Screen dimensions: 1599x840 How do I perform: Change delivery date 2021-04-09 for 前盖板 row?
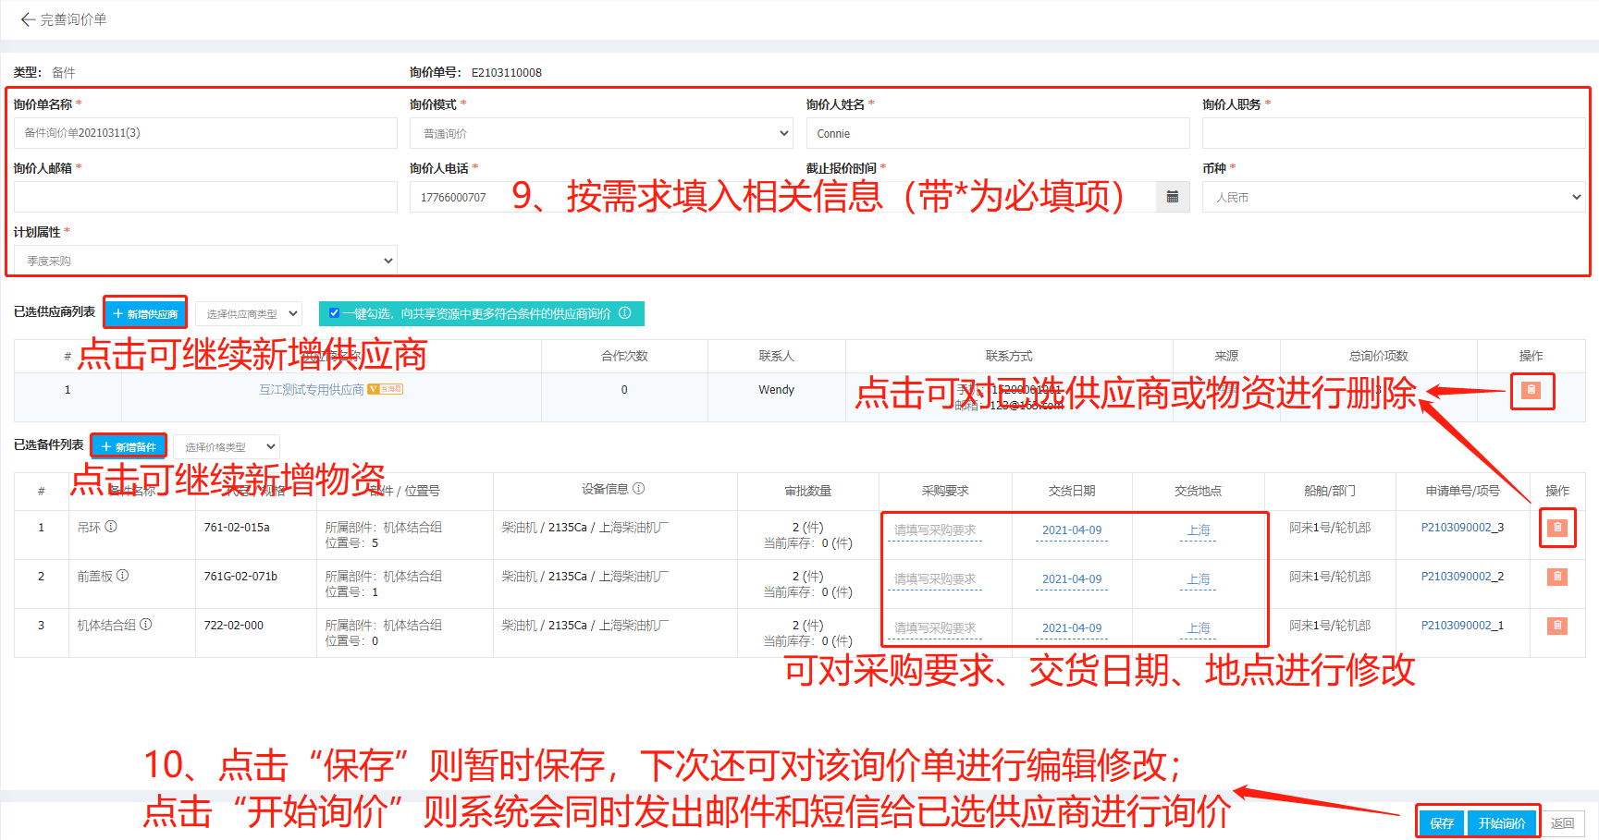point(1072,579)
